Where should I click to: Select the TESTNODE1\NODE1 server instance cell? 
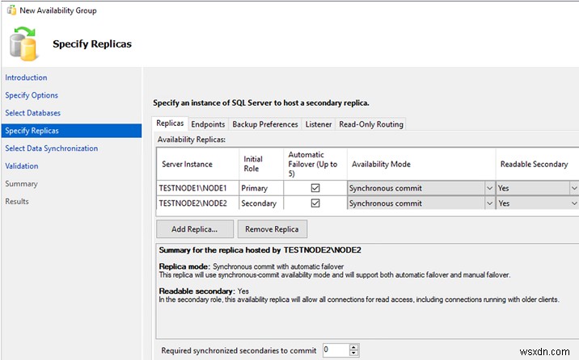pos(198,188)
